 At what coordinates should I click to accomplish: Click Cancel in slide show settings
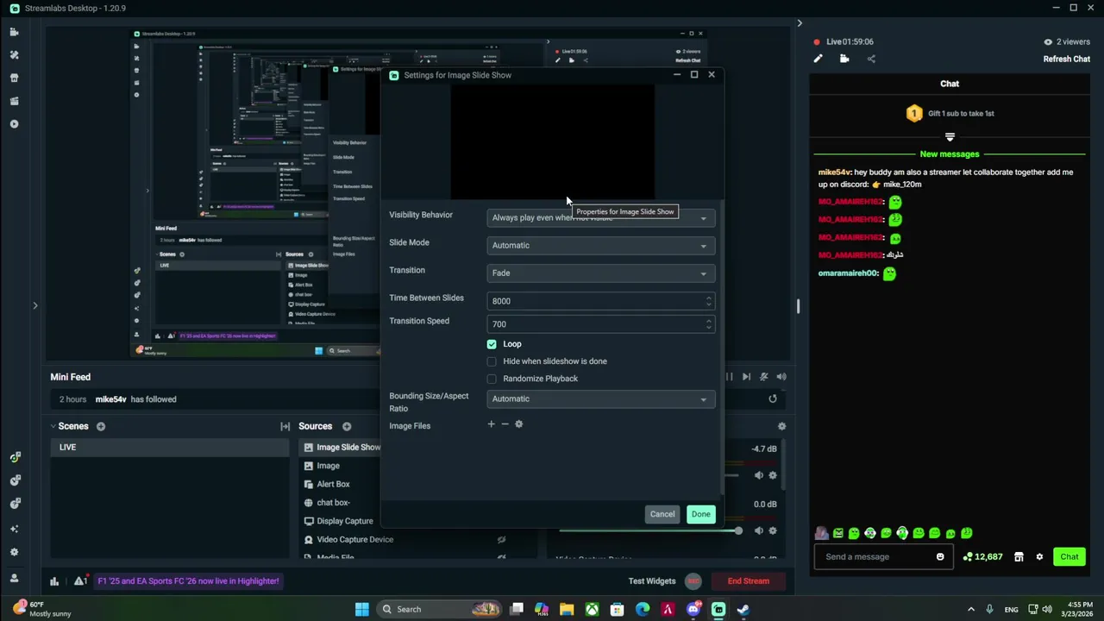tap(662, 515)
